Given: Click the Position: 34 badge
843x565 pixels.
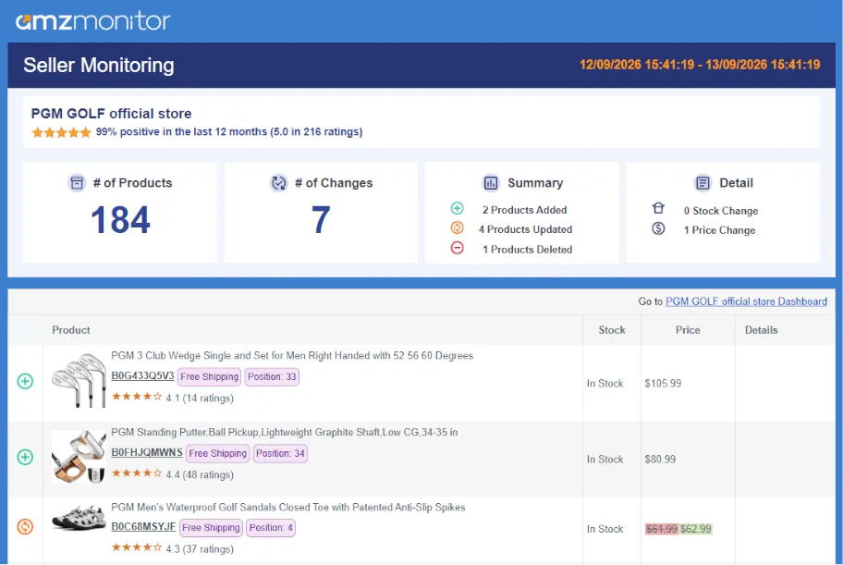Looking at the screenshot, I should click(x=280, y=453).
